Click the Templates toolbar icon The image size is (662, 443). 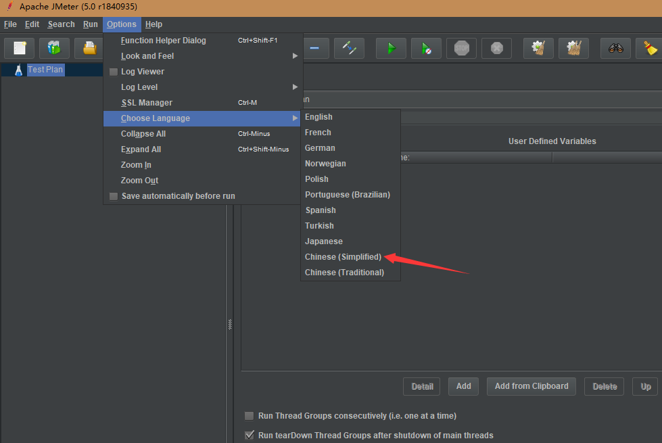[55, 48]
